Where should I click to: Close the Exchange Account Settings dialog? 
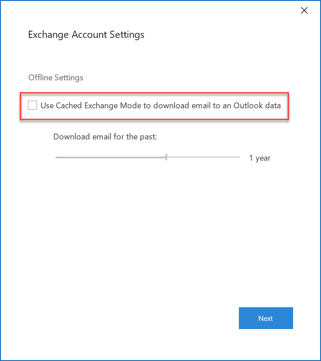tap(304, 10)
